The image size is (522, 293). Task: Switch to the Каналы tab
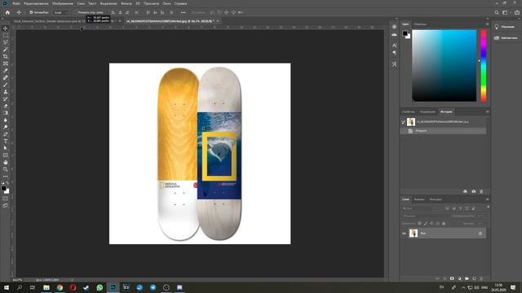point(418,199)
